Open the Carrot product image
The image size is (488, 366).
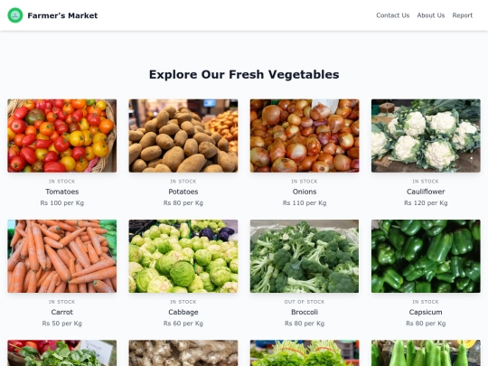[62, 256]
